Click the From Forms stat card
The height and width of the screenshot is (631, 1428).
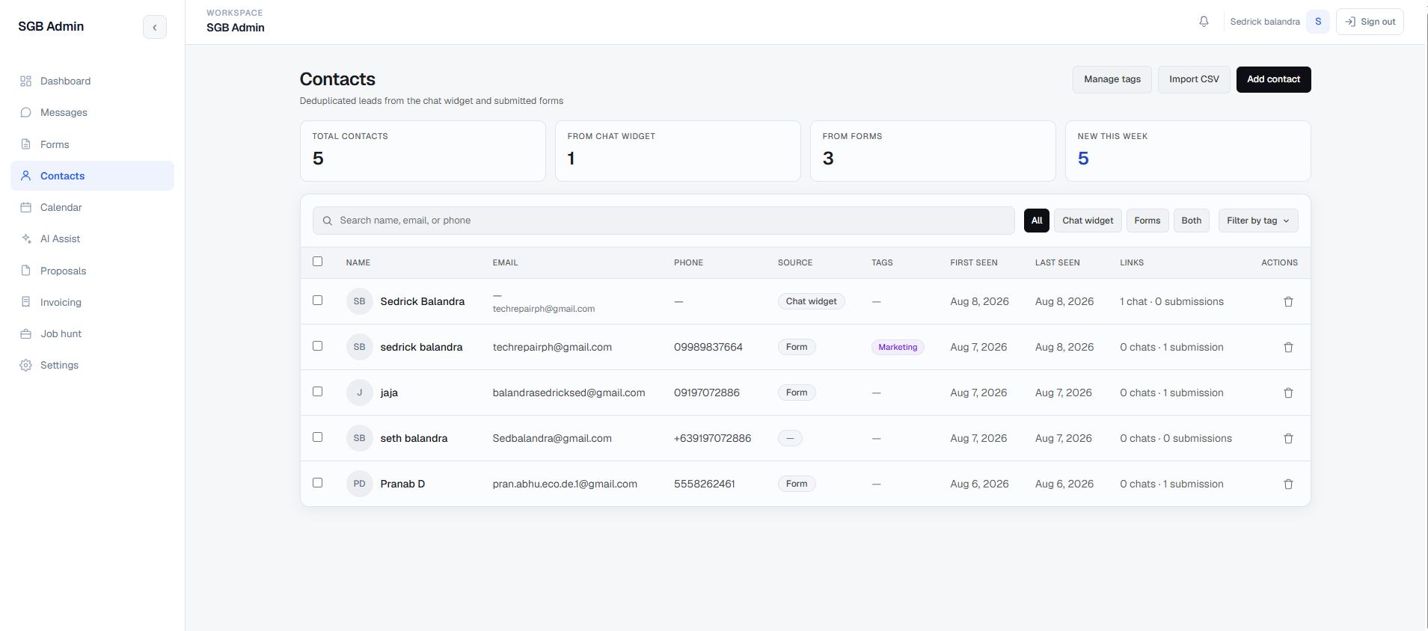(933, 151)
